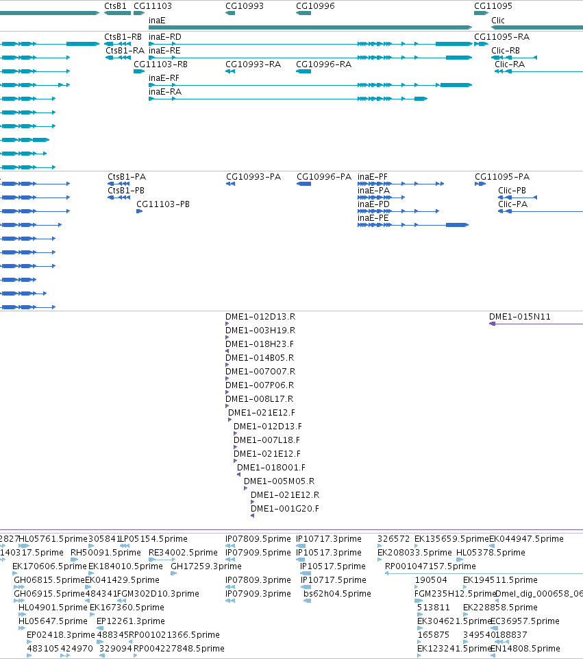The height and width of the screenshot is (659, 583).
Task: Click the CtsB1 gene label
Action: tap(115, 6)
